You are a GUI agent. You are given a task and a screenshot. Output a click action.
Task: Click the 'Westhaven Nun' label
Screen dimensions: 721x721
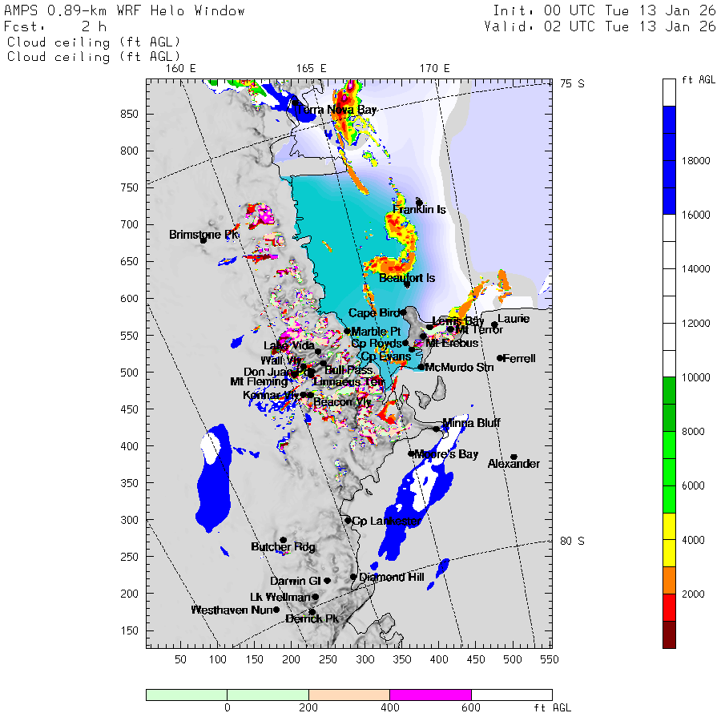pos(232,610)
